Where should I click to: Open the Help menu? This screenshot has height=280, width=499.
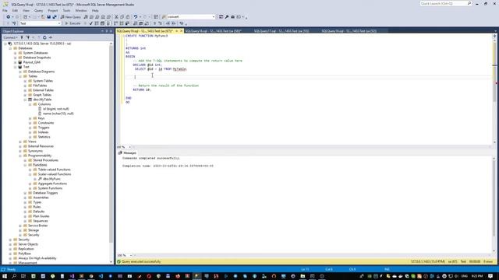[x=95, y=10]
